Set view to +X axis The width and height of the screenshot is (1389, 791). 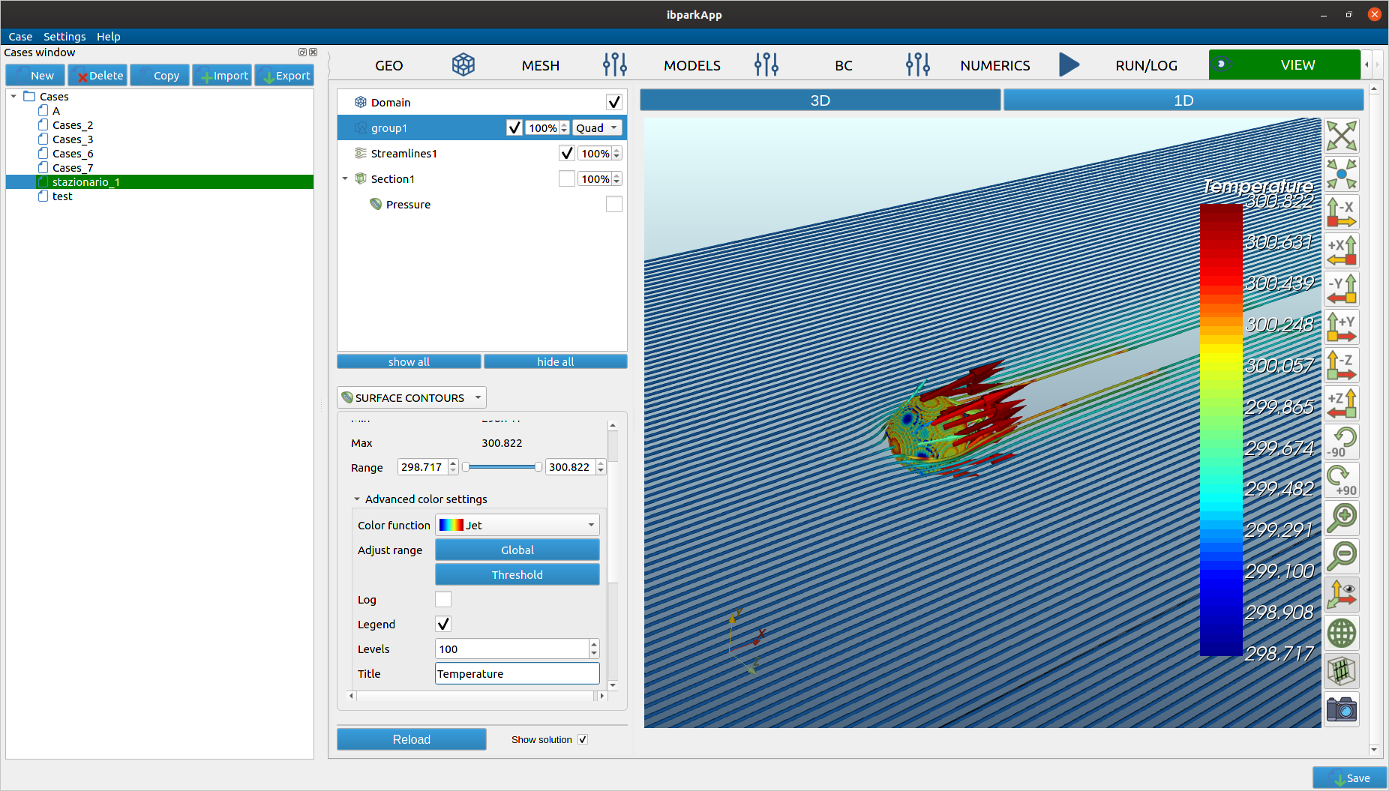[x=1341, y=251]
